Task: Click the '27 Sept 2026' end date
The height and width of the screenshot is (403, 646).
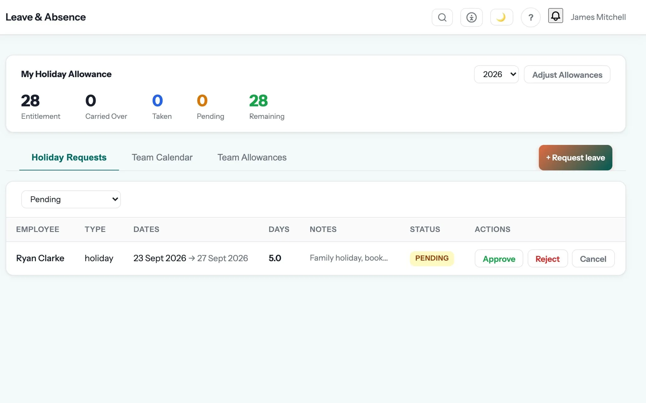Action: (222, 258)
